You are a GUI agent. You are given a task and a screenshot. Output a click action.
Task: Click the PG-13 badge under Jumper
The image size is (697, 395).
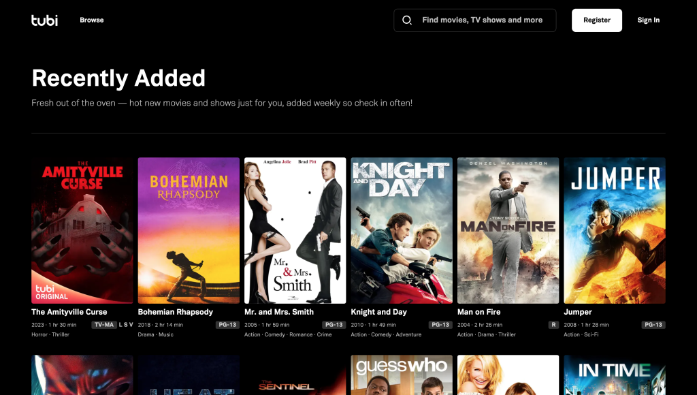click(x=653, y=324)
